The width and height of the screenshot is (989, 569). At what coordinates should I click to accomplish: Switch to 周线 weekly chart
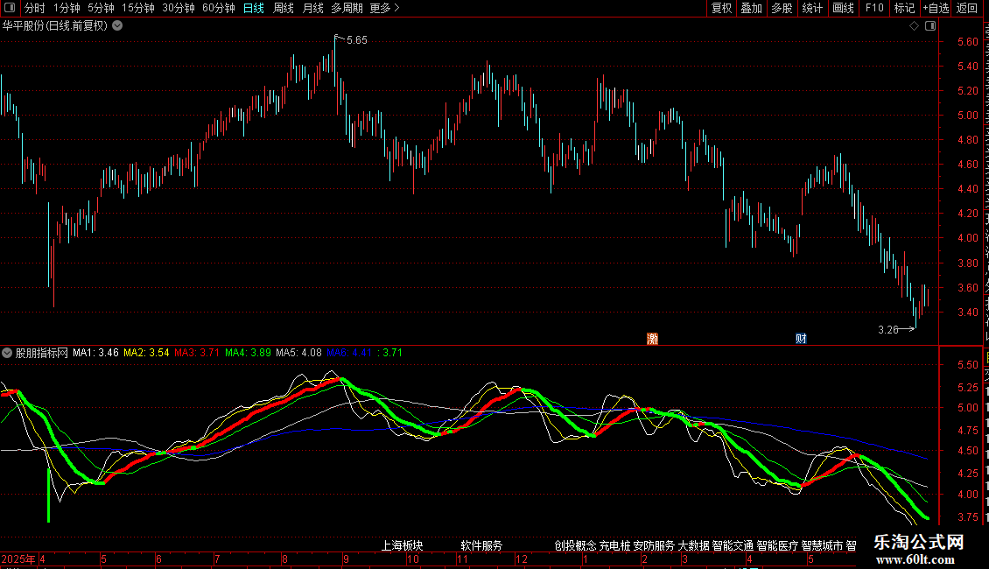284,8
